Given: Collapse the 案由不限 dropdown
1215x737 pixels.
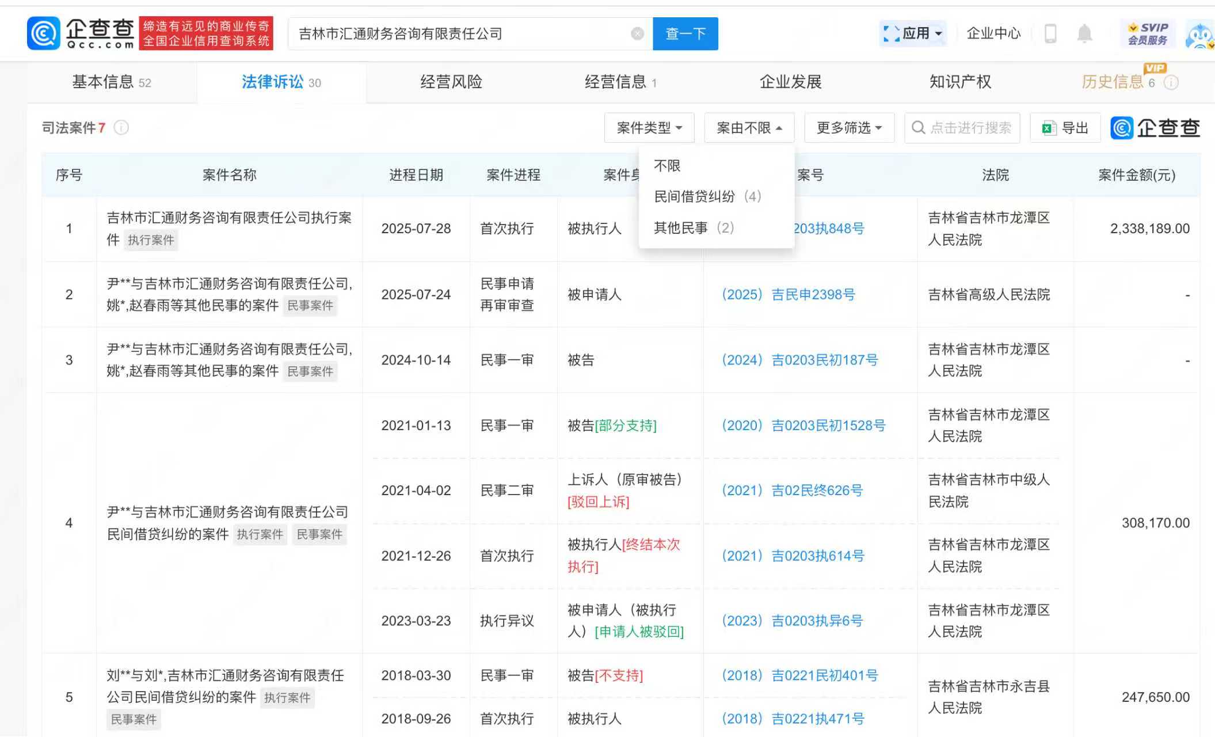Looking at the screenshot, I should click(x=749, y=128).
